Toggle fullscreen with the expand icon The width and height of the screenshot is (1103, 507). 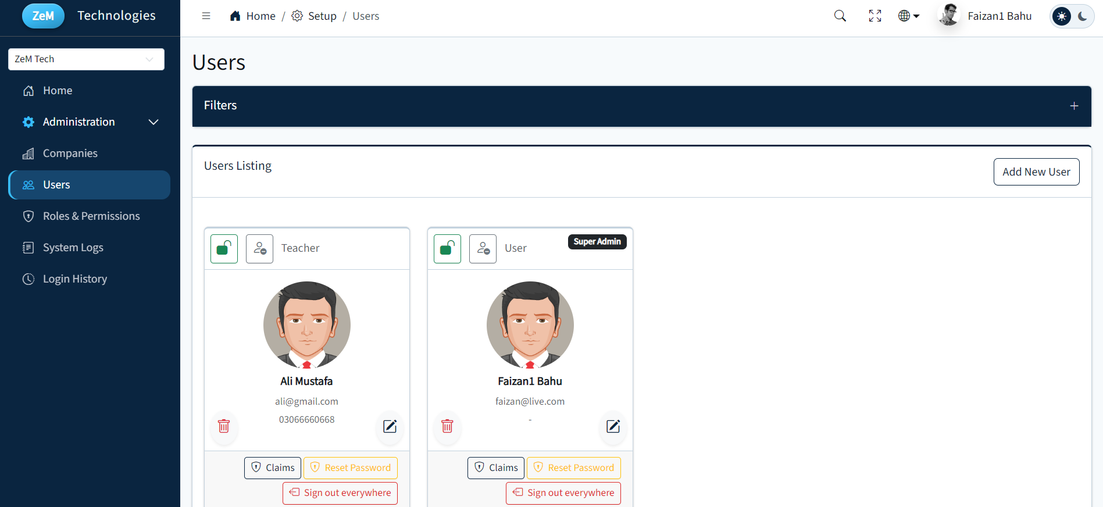875,16
